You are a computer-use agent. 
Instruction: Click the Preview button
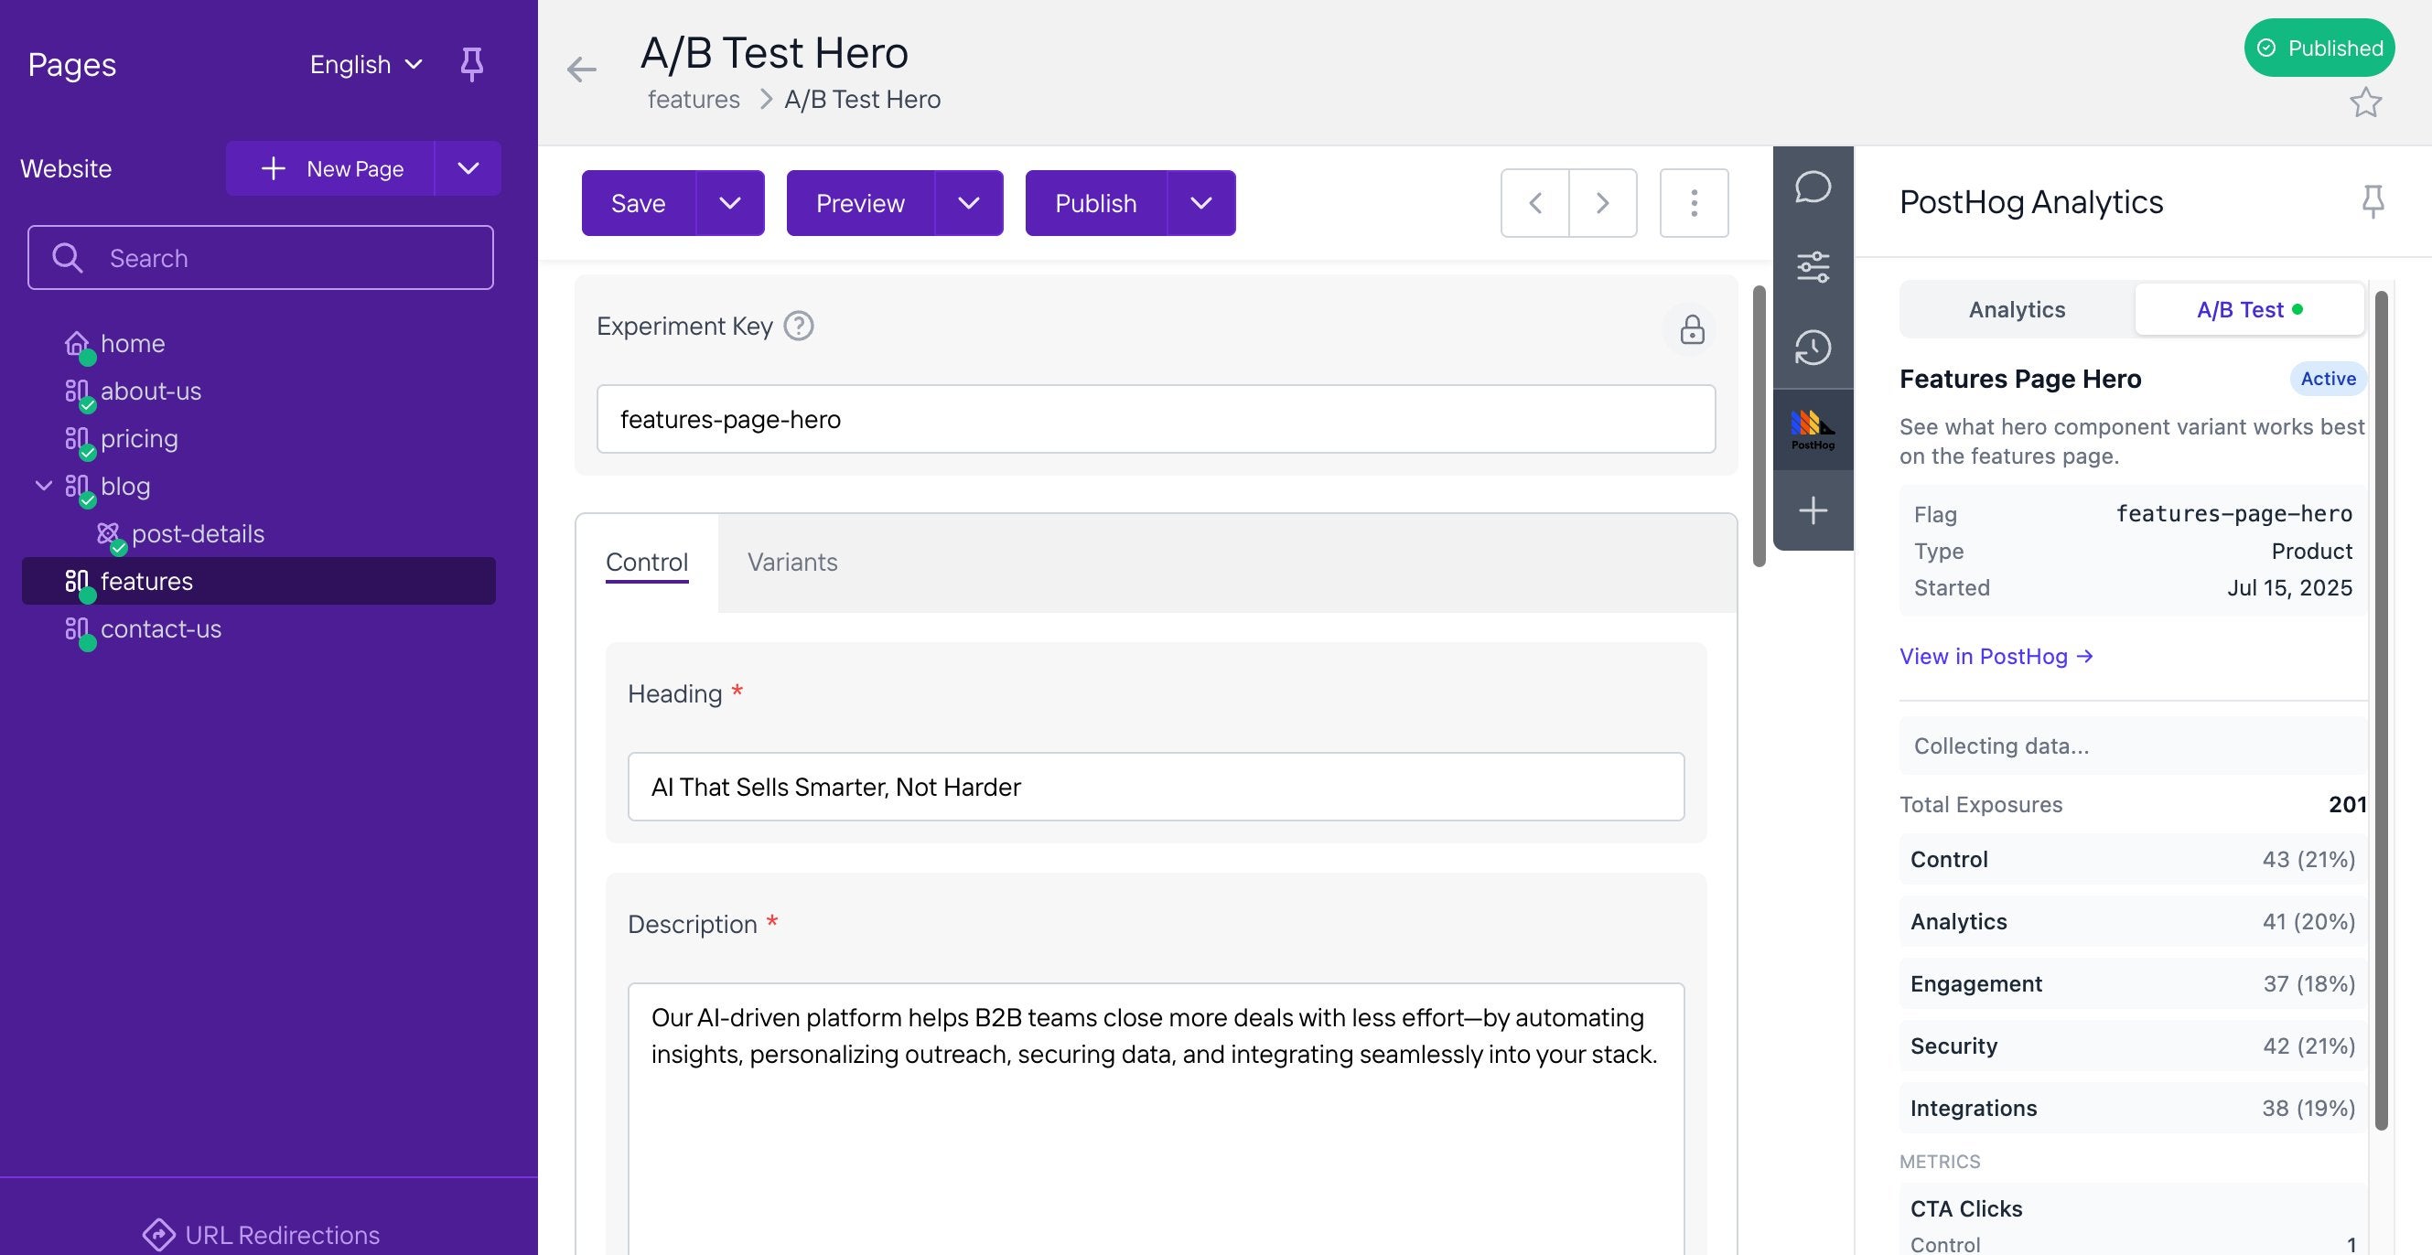click(x=860, y=203)
